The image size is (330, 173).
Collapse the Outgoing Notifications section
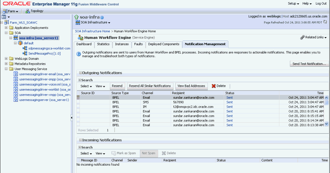80,73
